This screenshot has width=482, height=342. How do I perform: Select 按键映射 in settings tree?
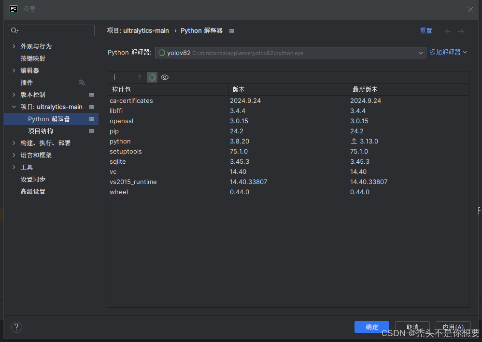pos(33,58)
